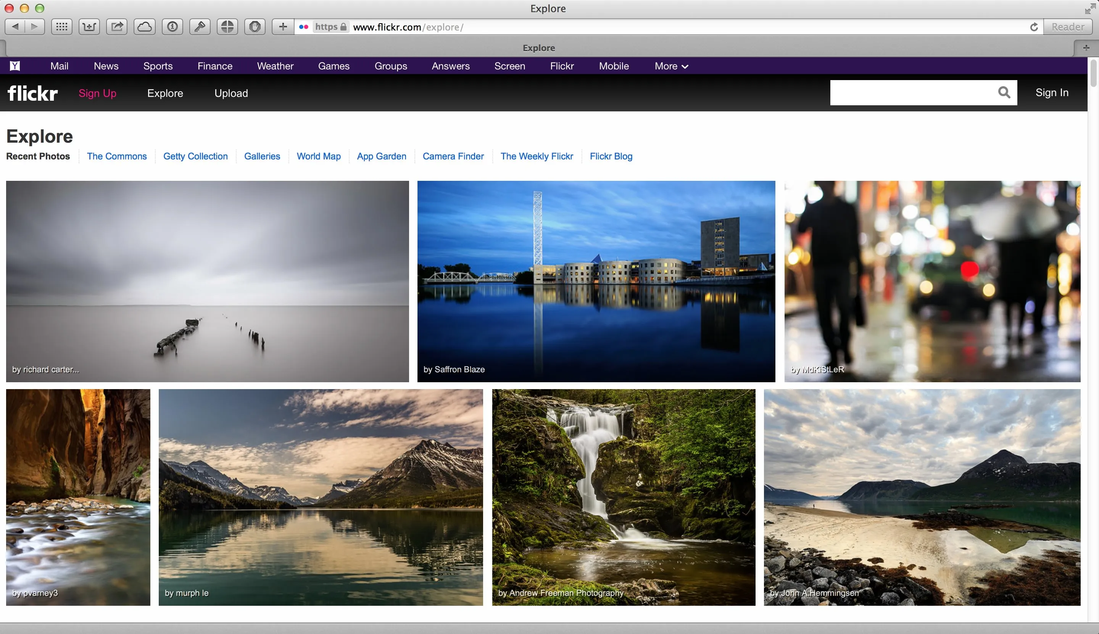Open a new tab with plus button
The image size is (1099, 634).
click(1086, 48)
